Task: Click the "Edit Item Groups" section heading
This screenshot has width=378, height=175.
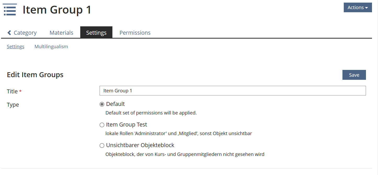Action: tap(35, 75)
